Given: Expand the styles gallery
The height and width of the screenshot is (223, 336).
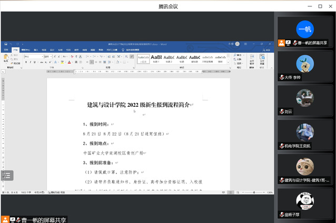Looking at the screenshot, I should (x=228, y=61).
